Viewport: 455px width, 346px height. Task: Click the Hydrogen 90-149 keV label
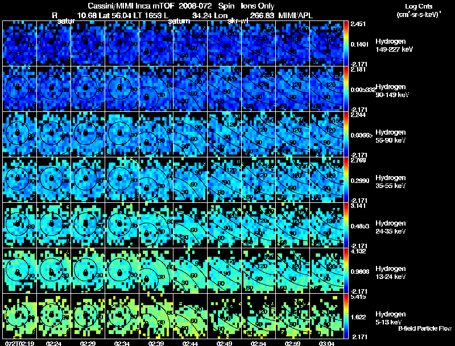(x=392, y=91)
